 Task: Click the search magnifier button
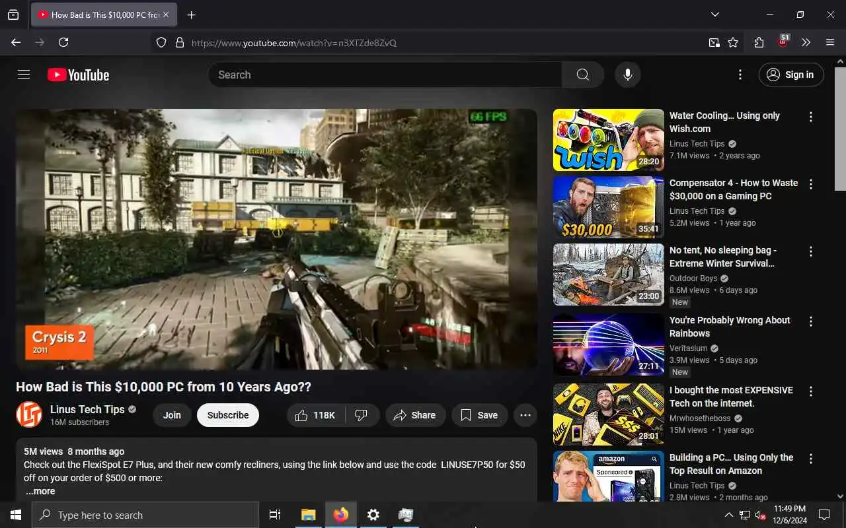(x=582, y=75)
